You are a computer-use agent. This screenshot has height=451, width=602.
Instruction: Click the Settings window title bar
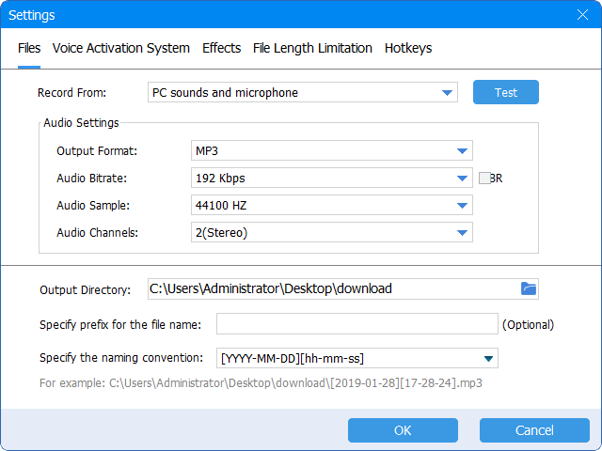(x=282, y=15)
